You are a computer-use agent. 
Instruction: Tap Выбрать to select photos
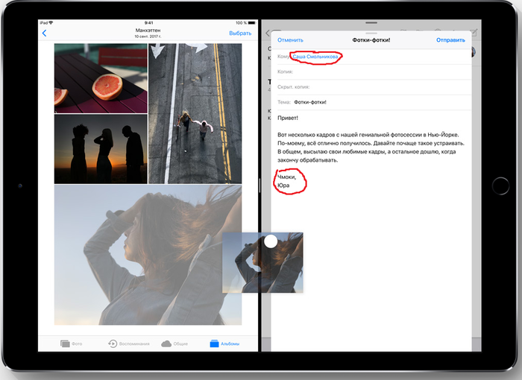[x=240, y=34]
